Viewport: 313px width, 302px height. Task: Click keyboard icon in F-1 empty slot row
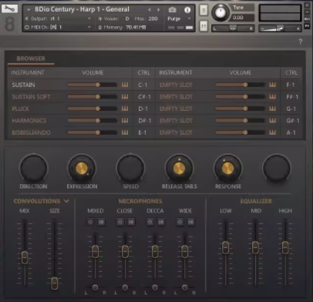272,85
